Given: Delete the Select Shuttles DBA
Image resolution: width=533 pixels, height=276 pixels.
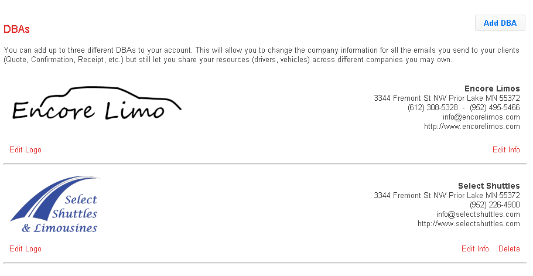Looking at the screenshot, I should tap(509, 248).
